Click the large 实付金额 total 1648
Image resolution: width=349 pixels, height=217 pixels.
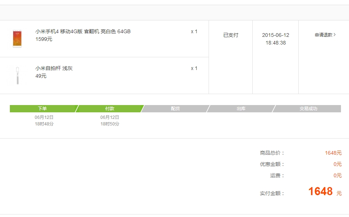pos(321,191)
